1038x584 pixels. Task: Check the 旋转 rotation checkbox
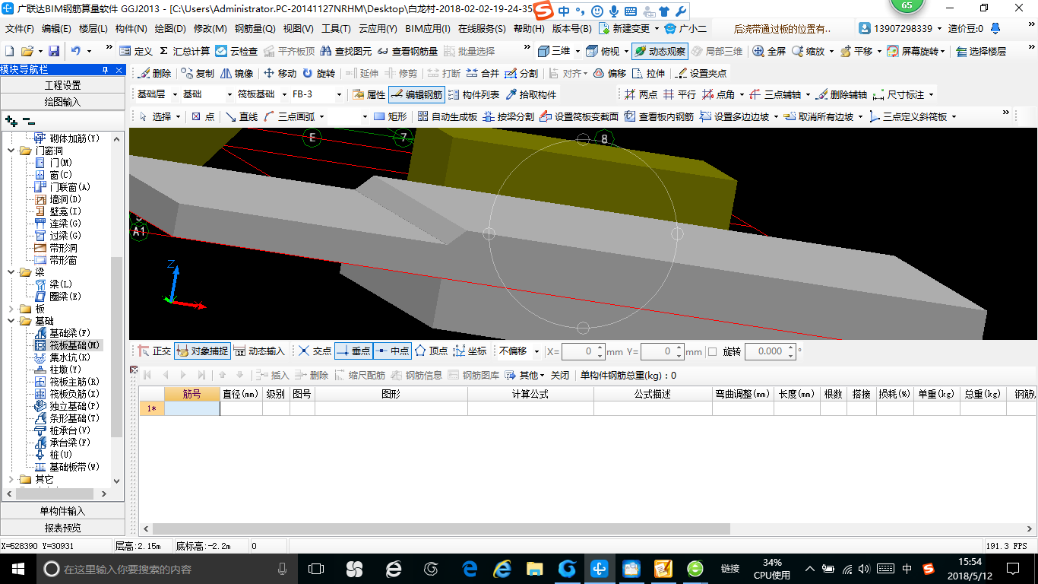click(712, 351)
